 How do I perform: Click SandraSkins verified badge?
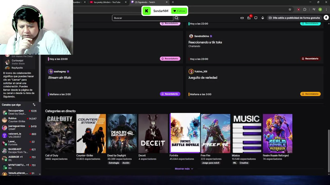[x=211, y=36]
